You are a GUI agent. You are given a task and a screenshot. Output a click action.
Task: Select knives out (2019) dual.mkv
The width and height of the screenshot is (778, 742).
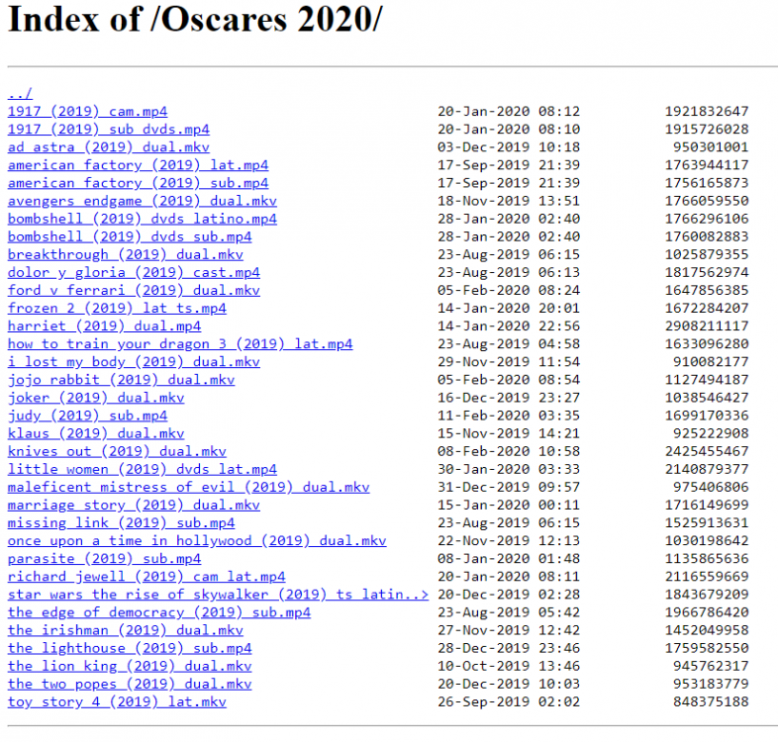[x=117, y=451]
